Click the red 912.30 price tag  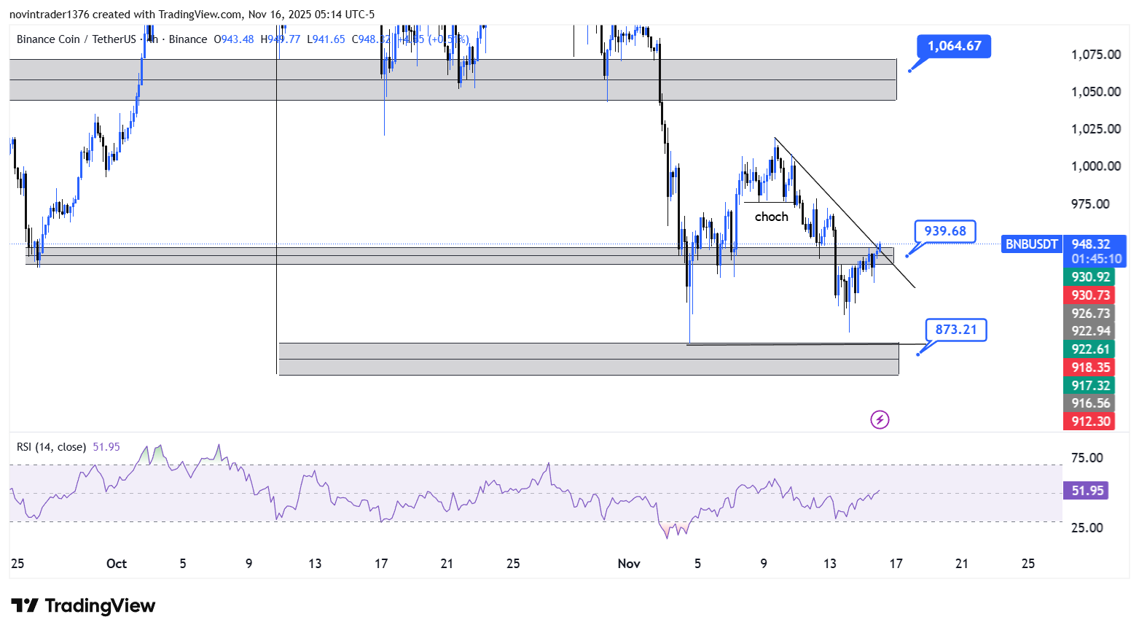pyautogui.click(x=1090, y=422)
